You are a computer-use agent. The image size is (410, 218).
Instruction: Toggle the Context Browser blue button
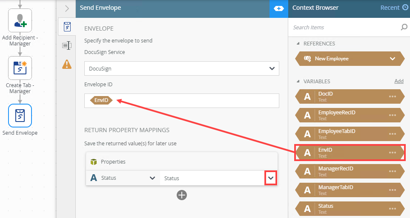(279, 8)
